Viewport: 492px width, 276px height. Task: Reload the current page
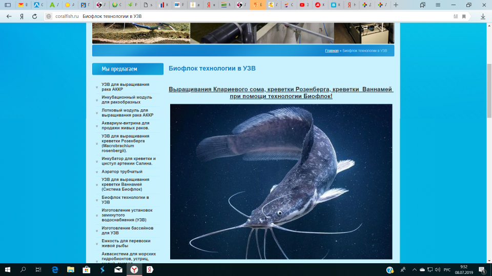pos(34,16)
